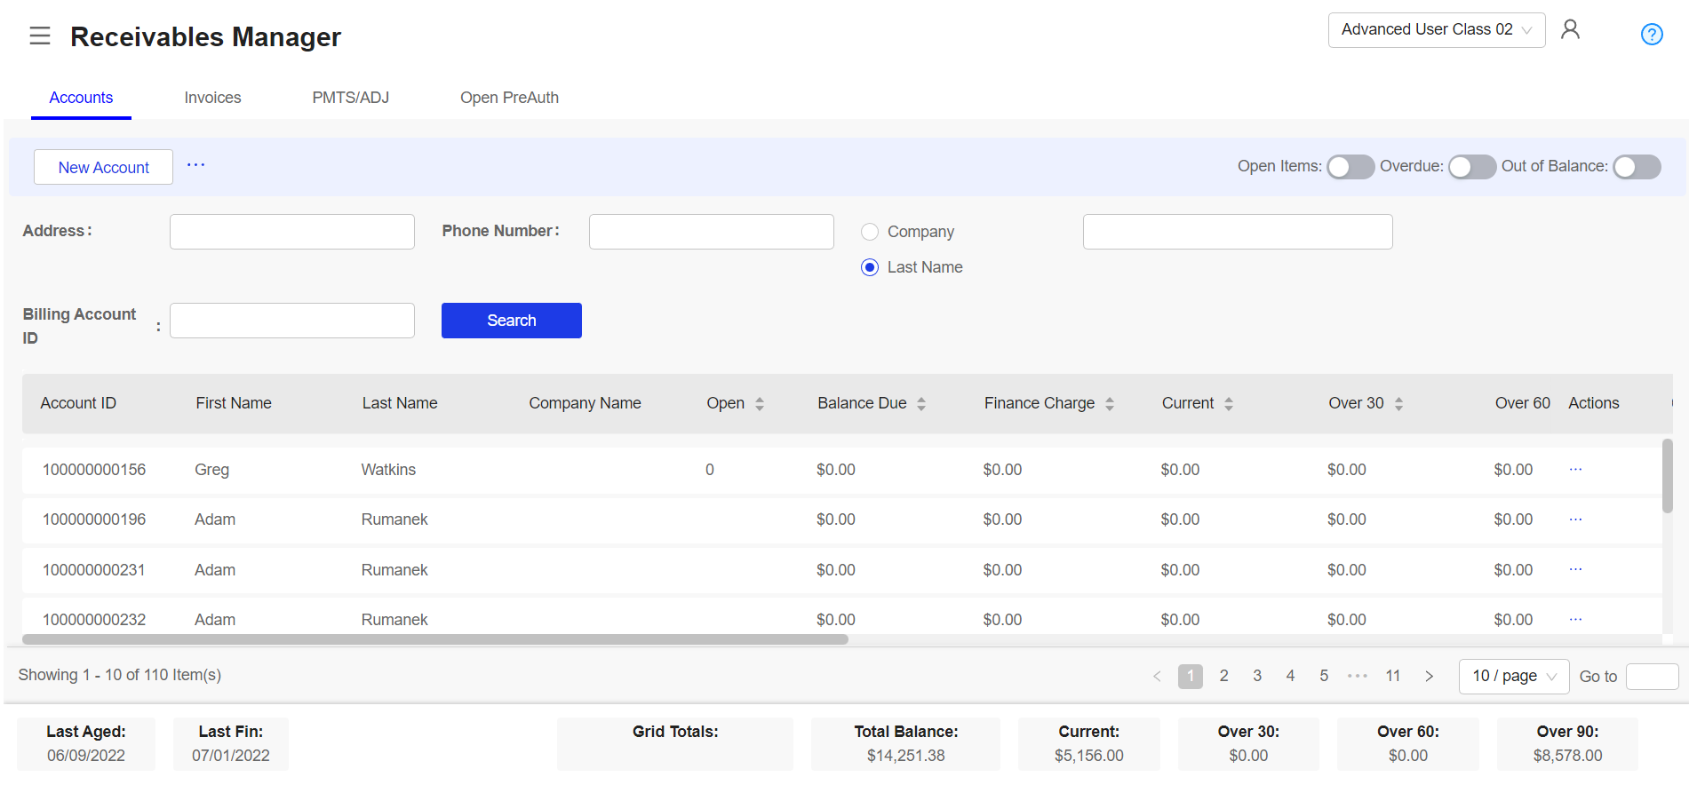Click the blue Search button
Viewport: 1689px width, 785px height.
click(512, 321)
